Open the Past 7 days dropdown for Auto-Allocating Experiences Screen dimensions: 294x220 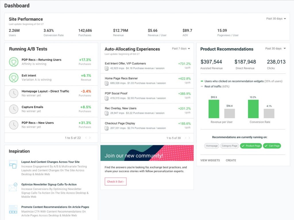(x=180, y=48)
